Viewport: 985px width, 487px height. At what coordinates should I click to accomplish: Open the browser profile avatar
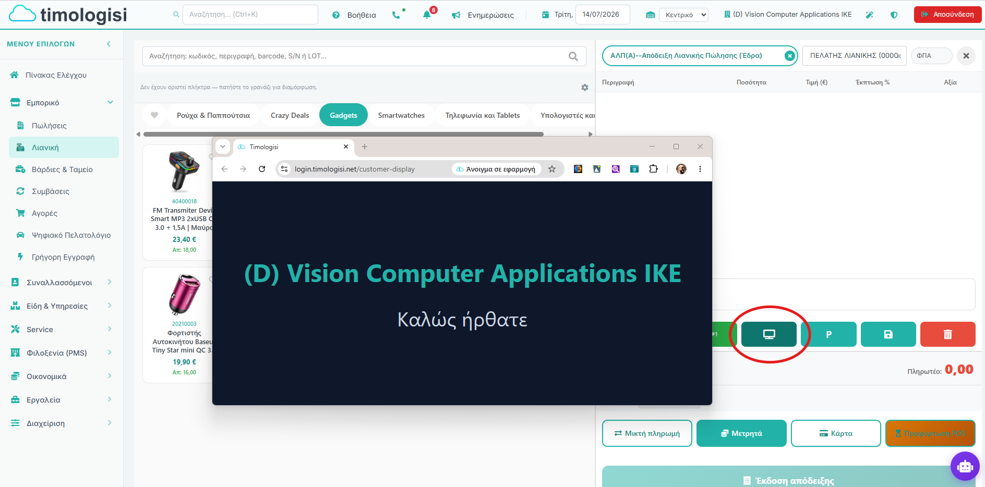[x=681, y=169]
